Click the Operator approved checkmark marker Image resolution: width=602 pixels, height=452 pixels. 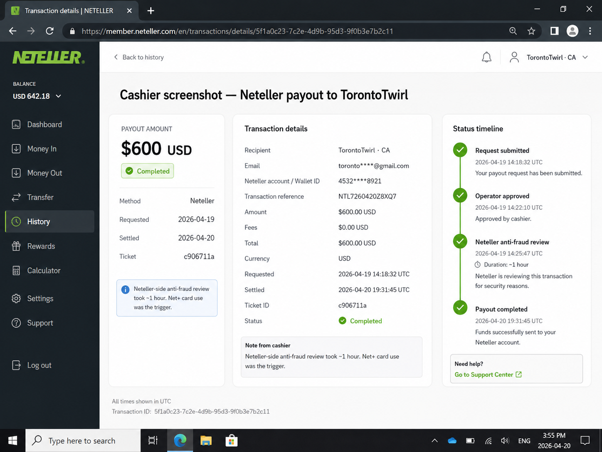460,195
